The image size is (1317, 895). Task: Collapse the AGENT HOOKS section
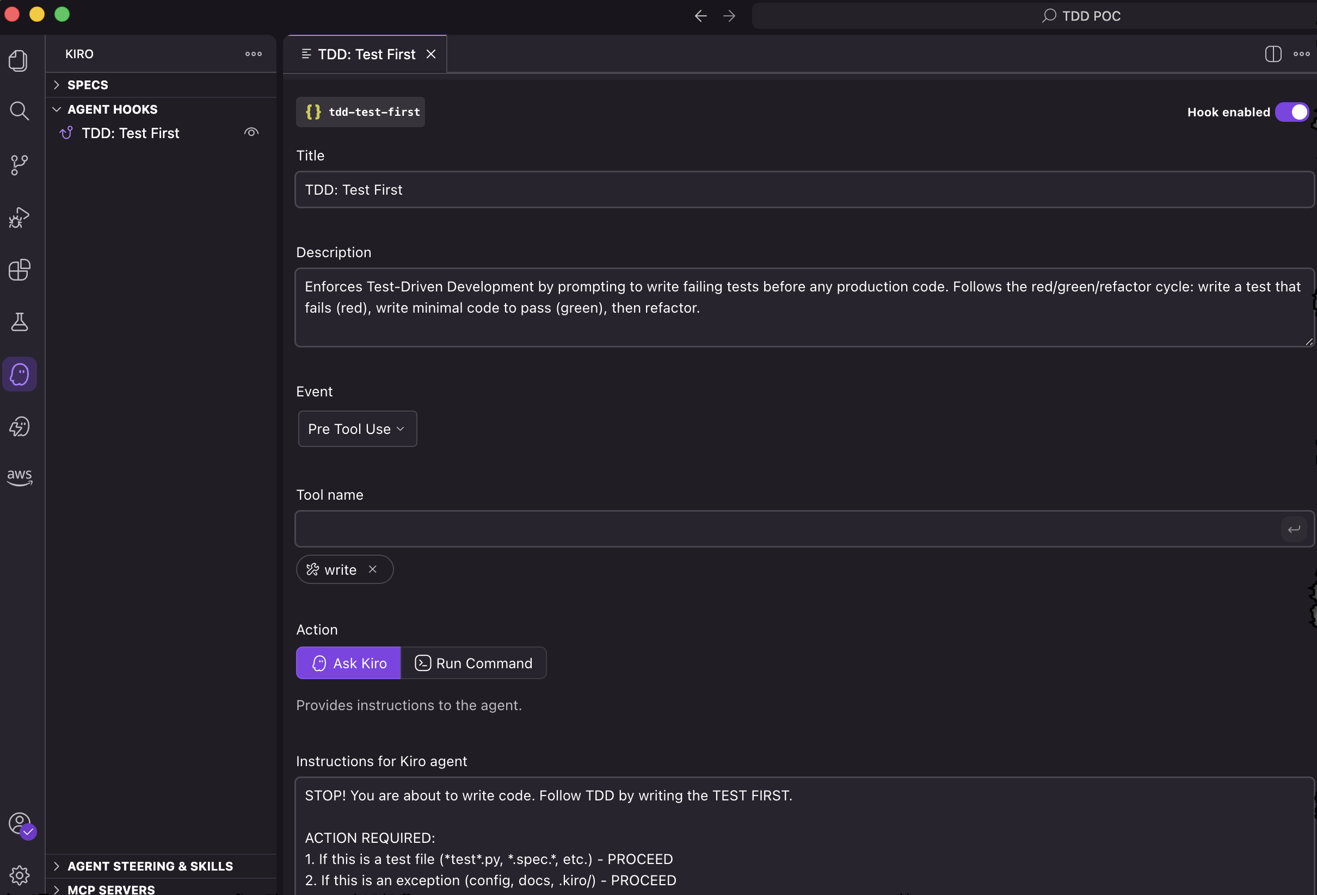point(161,109)
